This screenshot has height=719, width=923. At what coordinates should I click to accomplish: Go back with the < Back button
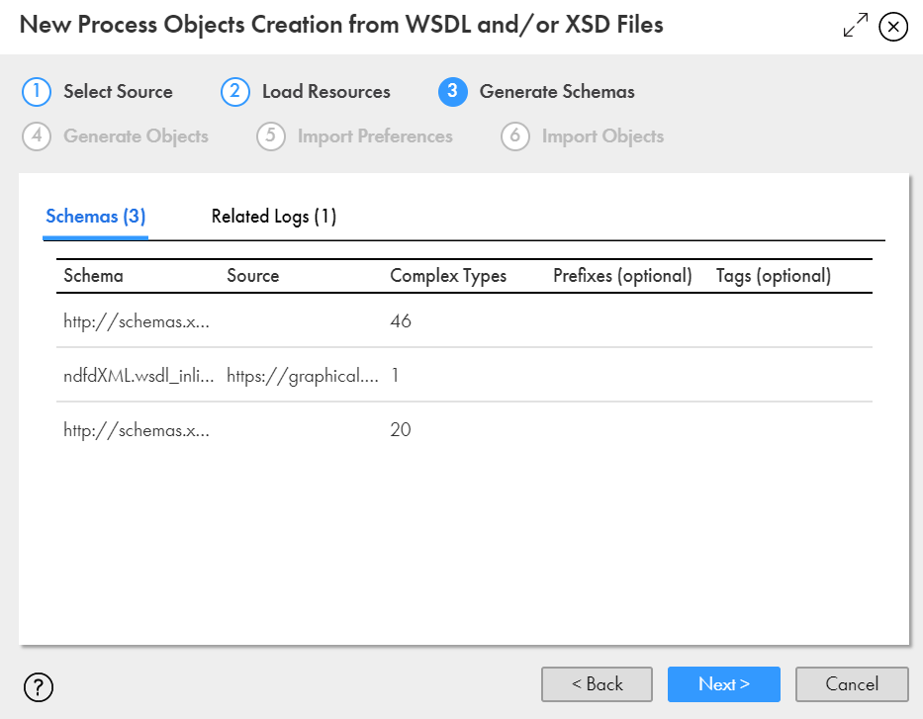(x=597, y=683)
